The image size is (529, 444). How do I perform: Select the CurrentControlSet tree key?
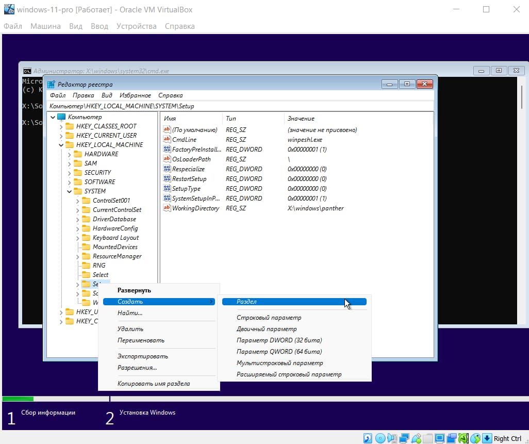coord(117,209)
